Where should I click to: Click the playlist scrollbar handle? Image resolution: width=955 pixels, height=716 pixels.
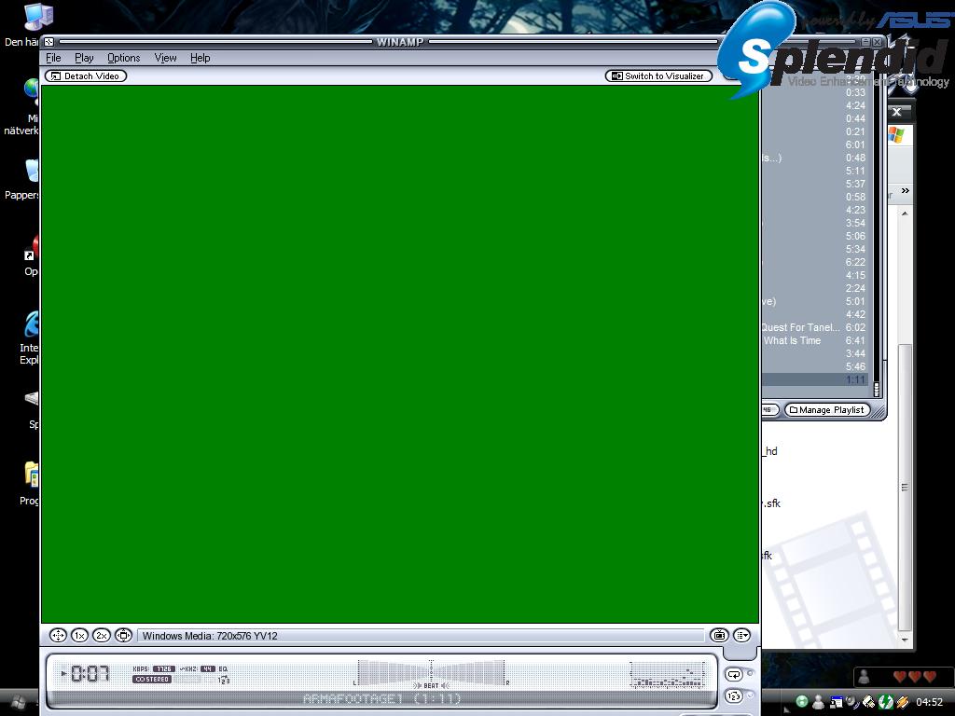877,389
